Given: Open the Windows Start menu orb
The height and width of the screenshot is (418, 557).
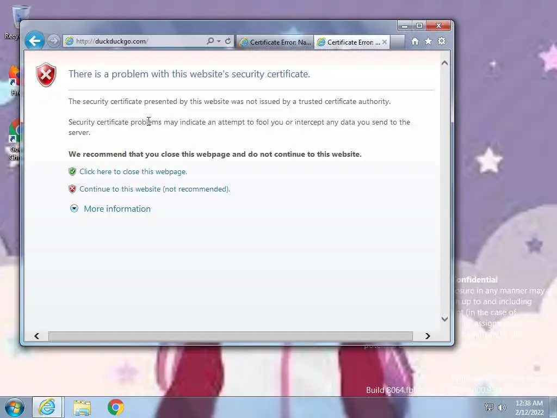Looking at the screenshot, I should 15,407.
